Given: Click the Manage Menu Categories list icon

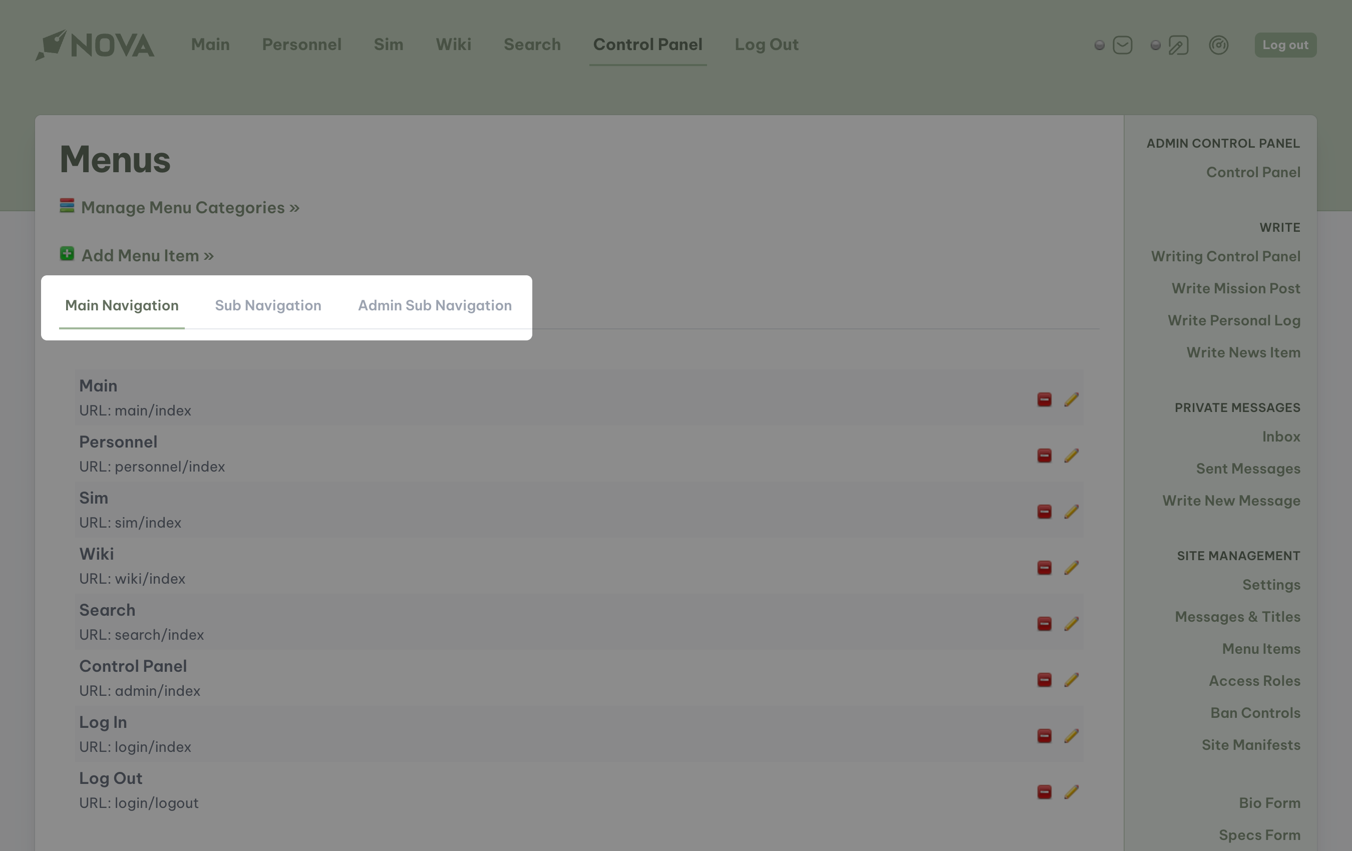Looking at the screenshot, I should 68,207.
